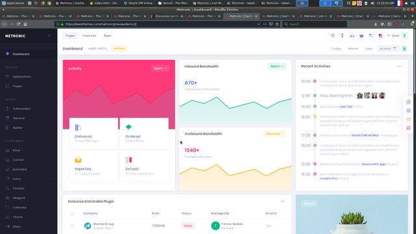Click the Recent label on plant image

pos(309,203)
